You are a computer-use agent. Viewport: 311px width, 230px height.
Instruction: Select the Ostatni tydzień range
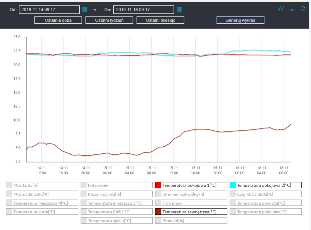pos(109,20)
